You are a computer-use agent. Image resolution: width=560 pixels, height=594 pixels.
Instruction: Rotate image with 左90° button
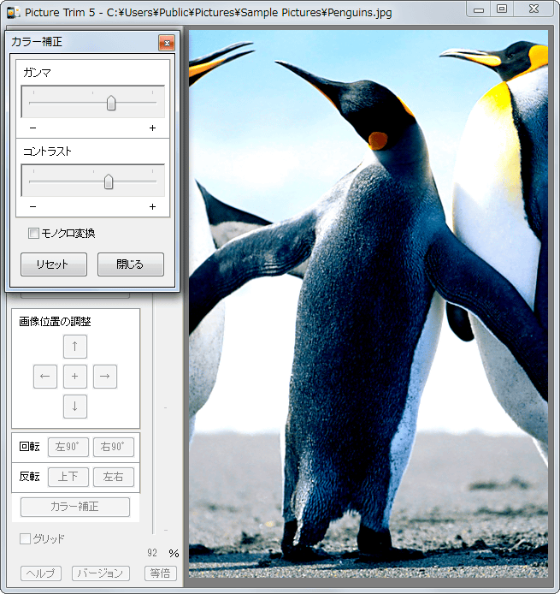click(68, 446)
